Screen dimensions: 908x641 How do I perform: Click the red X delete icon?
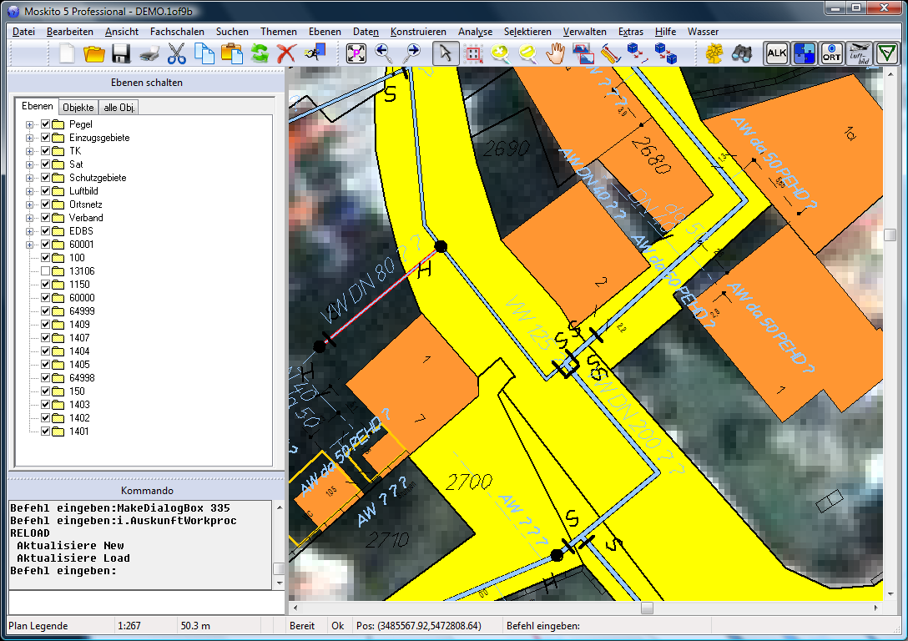click(x=286, y=54)
